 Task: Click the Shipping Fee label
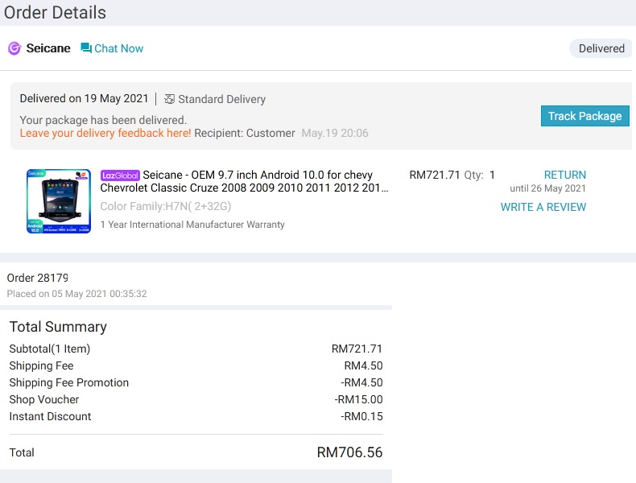41,365
